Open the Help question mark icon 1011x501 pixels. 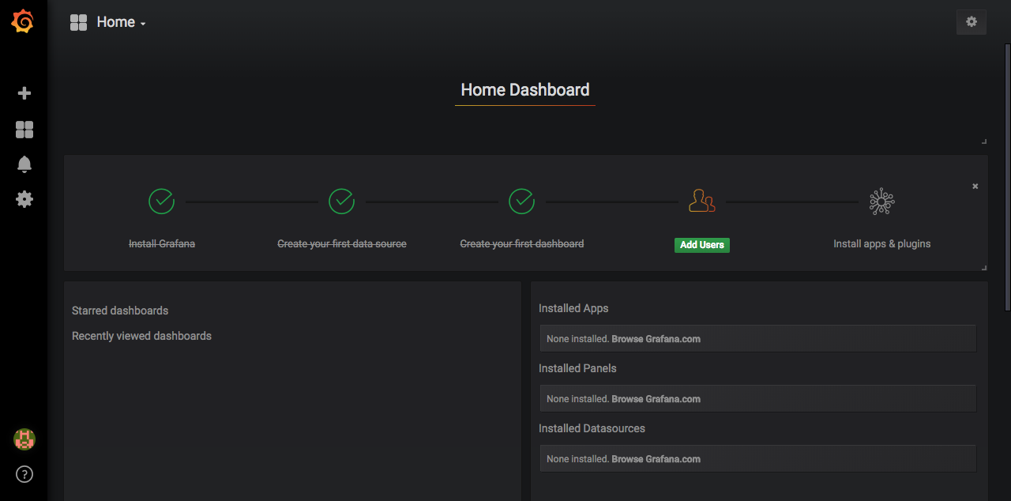24,475
